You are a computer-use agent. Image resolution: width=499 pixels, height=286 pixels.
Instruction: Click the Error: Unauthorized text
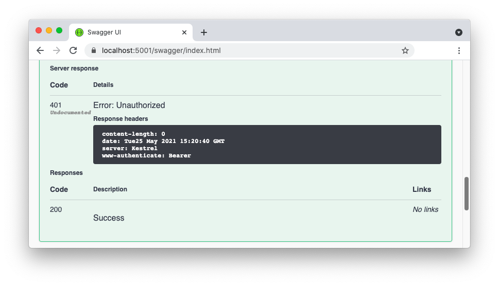129,105
